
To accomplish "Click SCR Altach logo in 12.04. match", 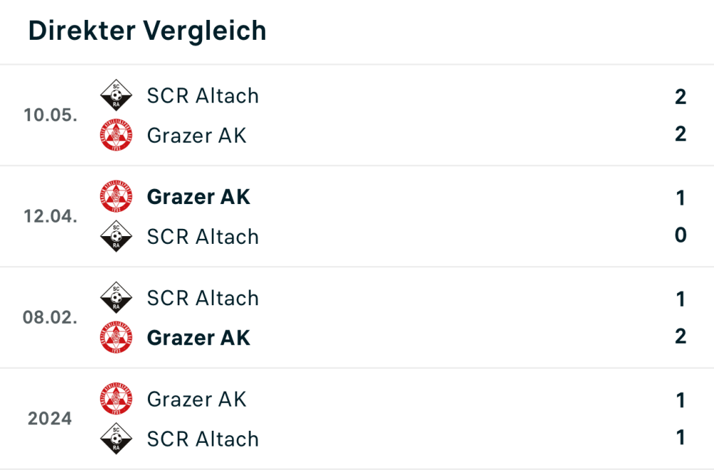I will (116, 236).
